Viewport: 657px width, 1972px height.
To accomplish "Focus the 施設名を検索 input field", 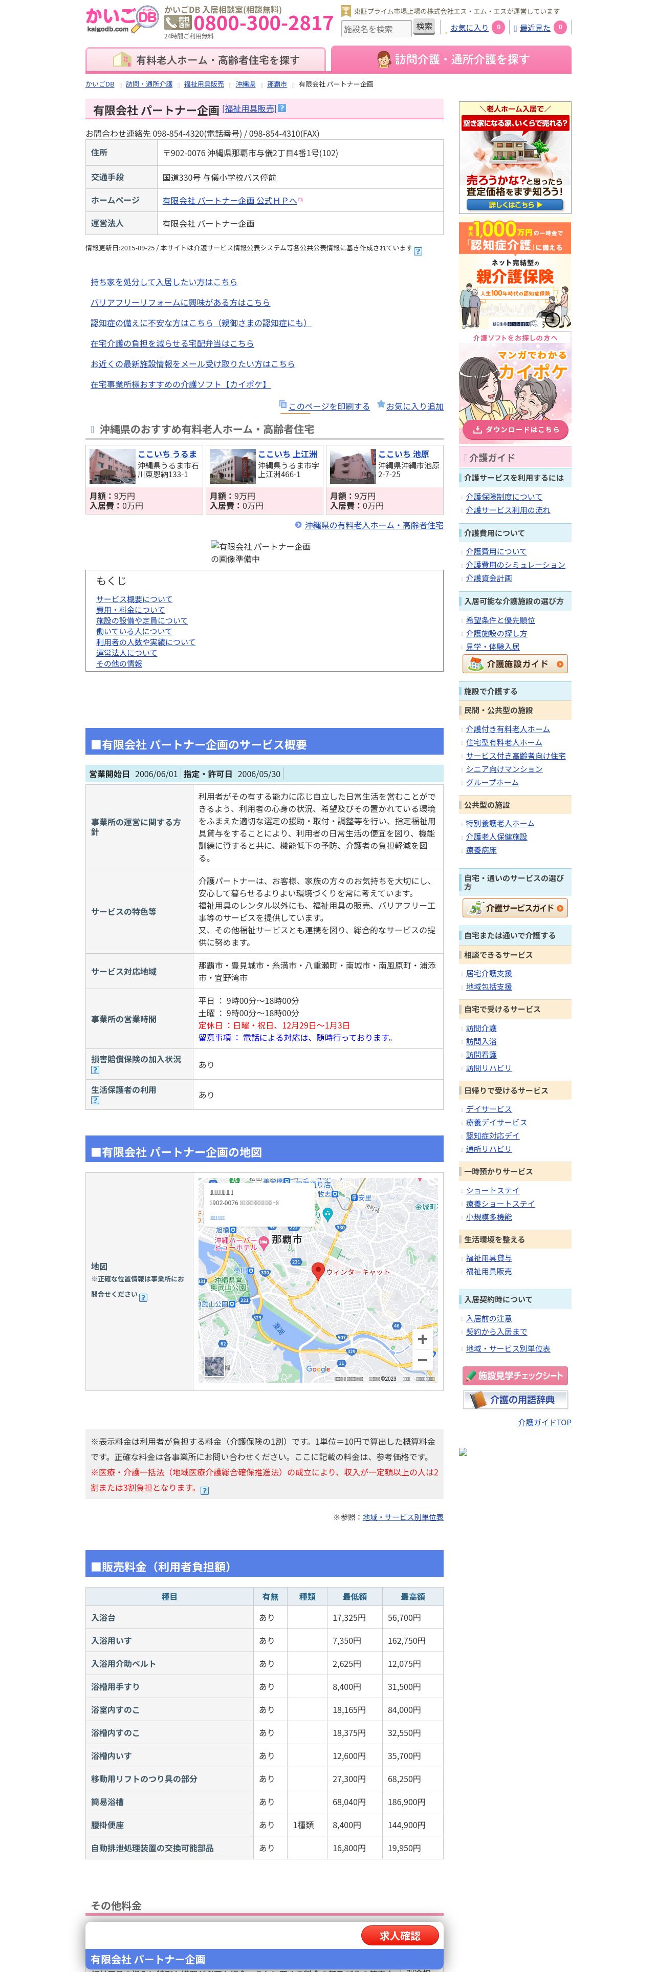I will [x=376, y=29].
